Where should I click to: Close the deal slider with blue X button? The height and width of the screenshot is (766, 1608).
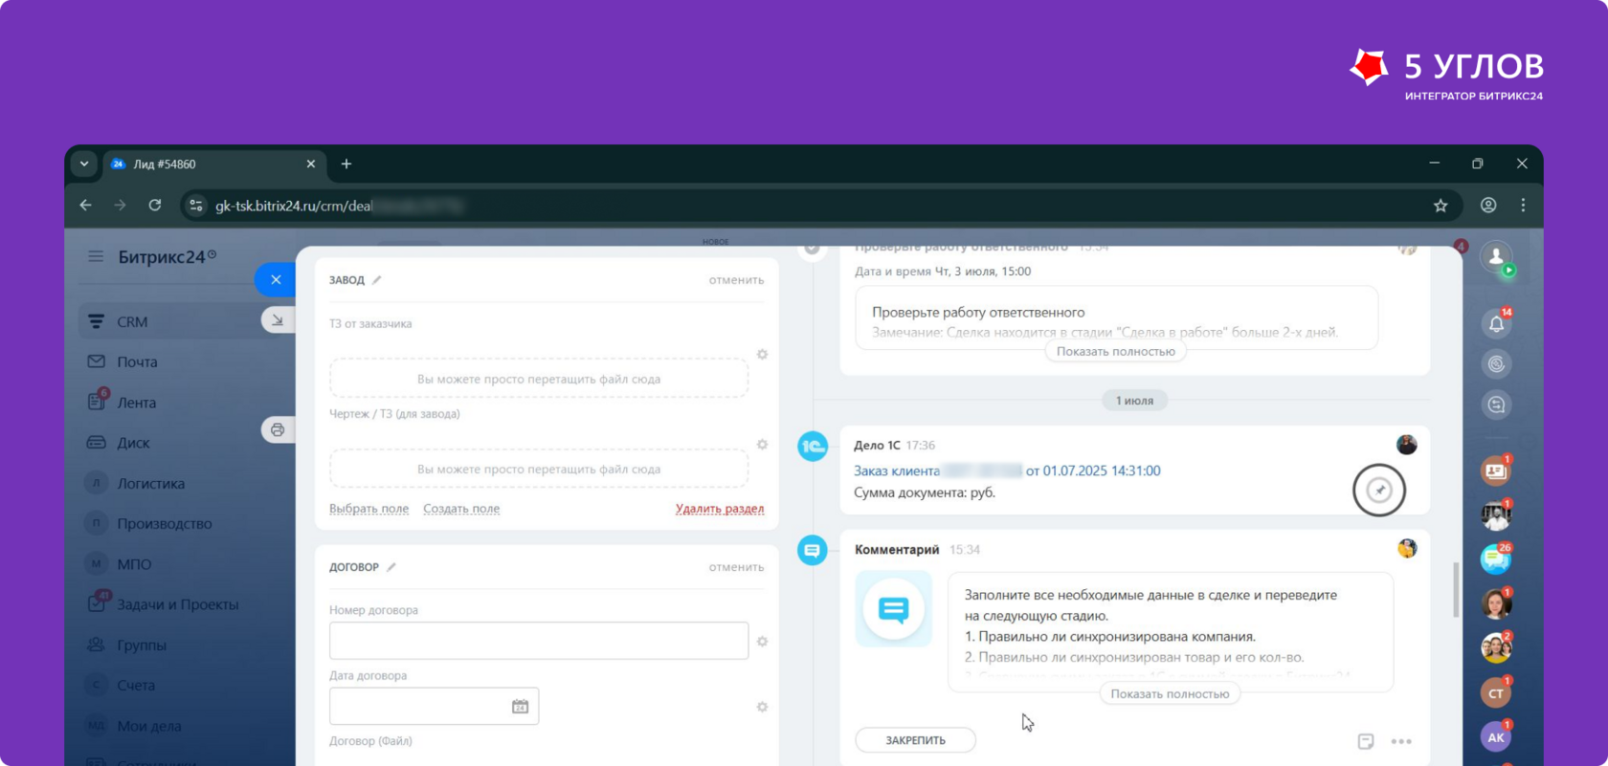click(276, 279)
